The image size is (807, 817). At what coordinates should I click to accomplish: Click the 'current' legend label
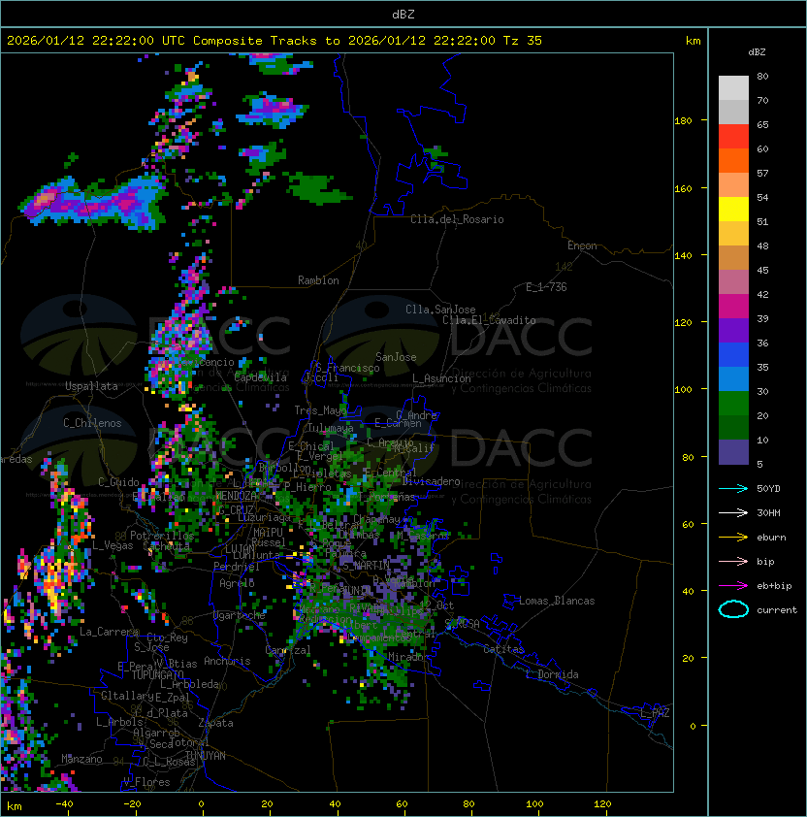(x=777, y=609)
